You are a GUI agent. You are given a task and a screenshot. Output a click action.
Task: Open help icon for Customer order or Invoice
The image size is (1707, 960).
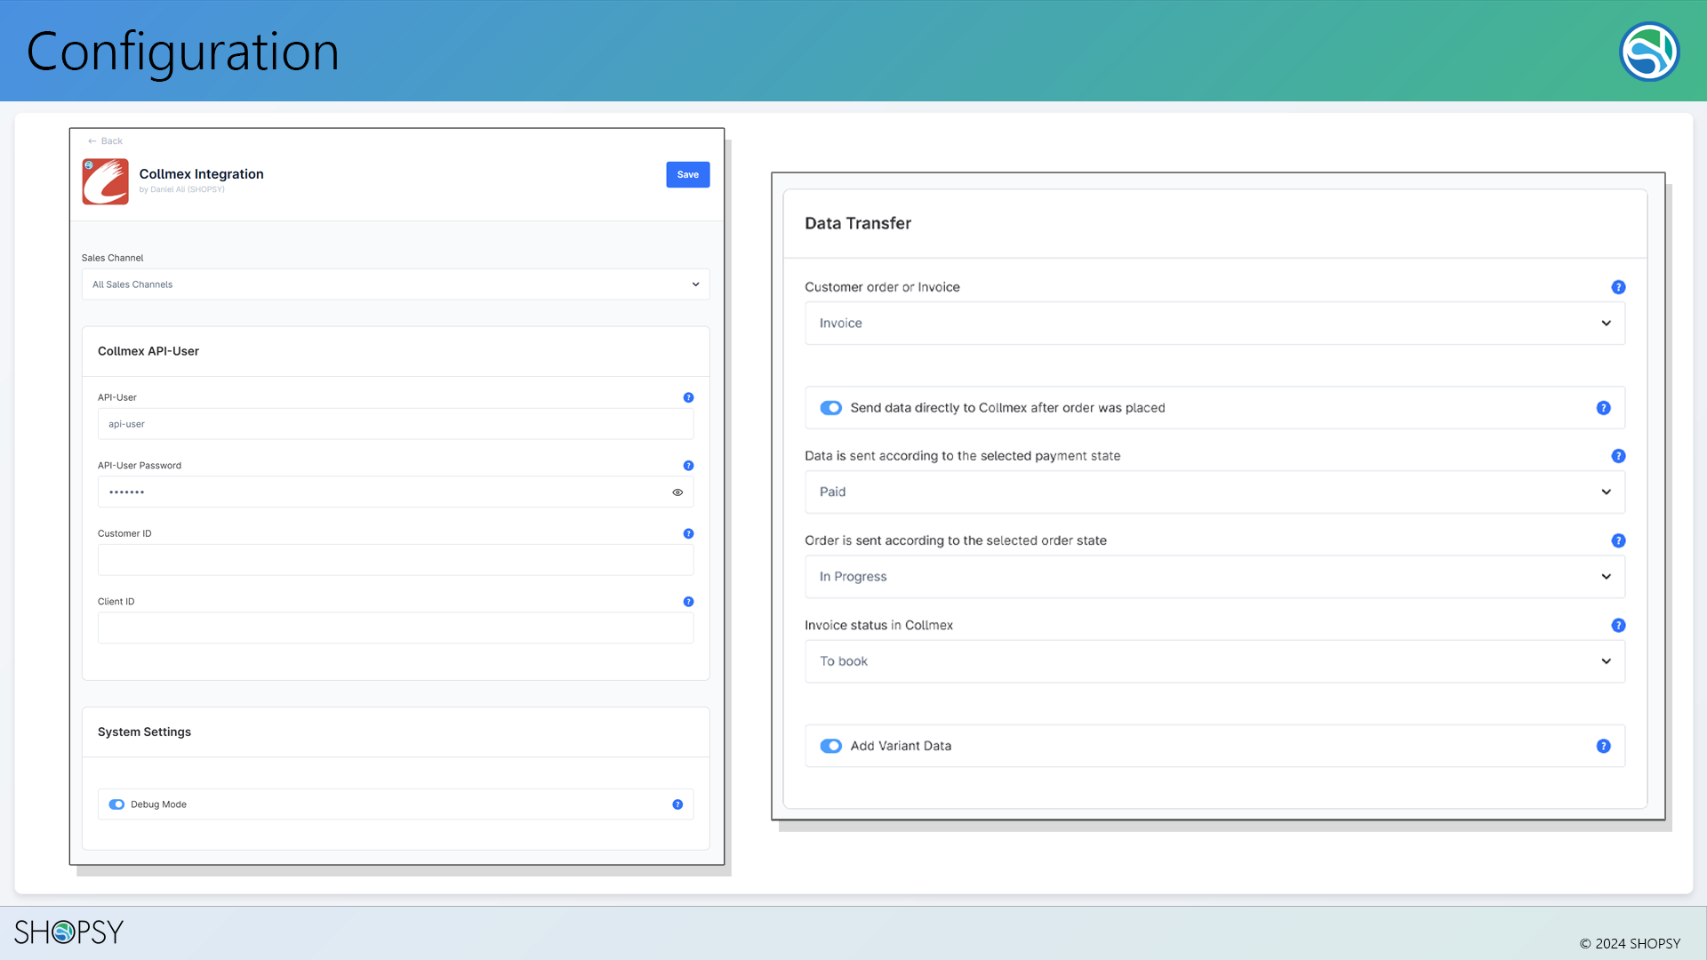coord(1618,287)
